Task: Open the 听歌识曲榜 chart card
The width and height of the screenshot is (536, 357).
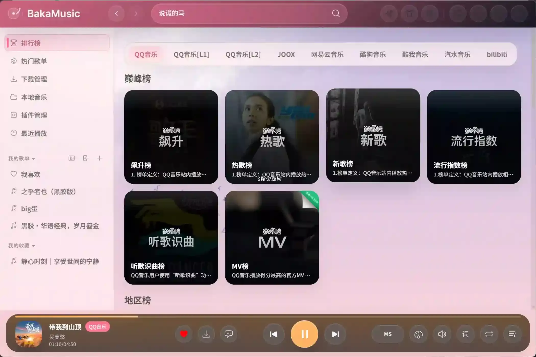Action: click(x=171, y=238)
